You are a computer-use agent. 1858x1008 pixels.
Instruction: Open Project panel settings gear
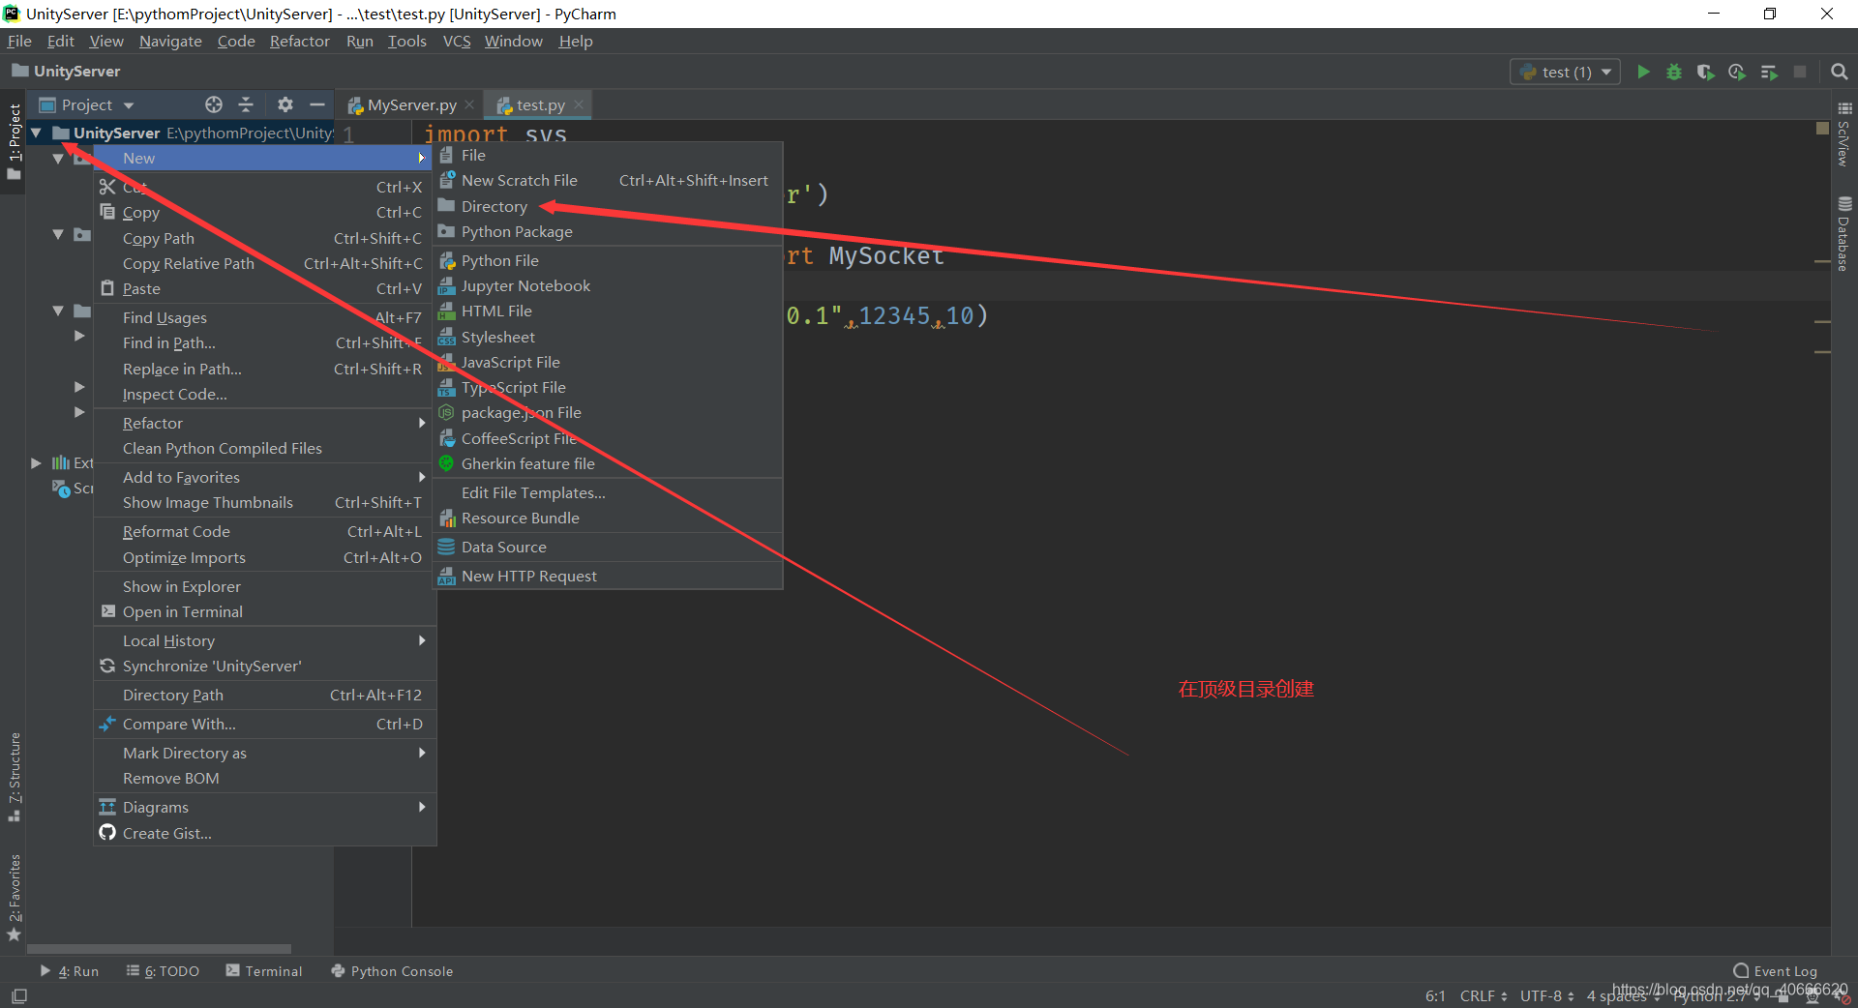285,104
